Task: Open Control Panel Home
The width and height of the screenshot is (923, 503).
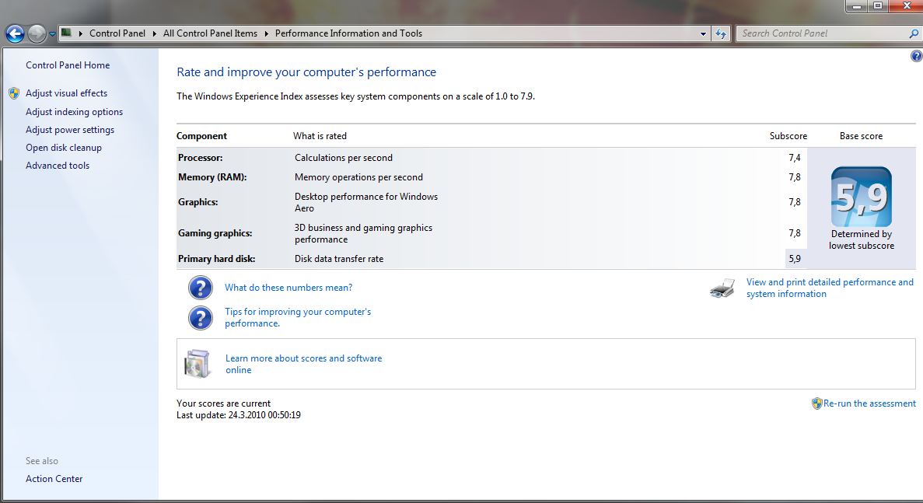Action: 68,65
